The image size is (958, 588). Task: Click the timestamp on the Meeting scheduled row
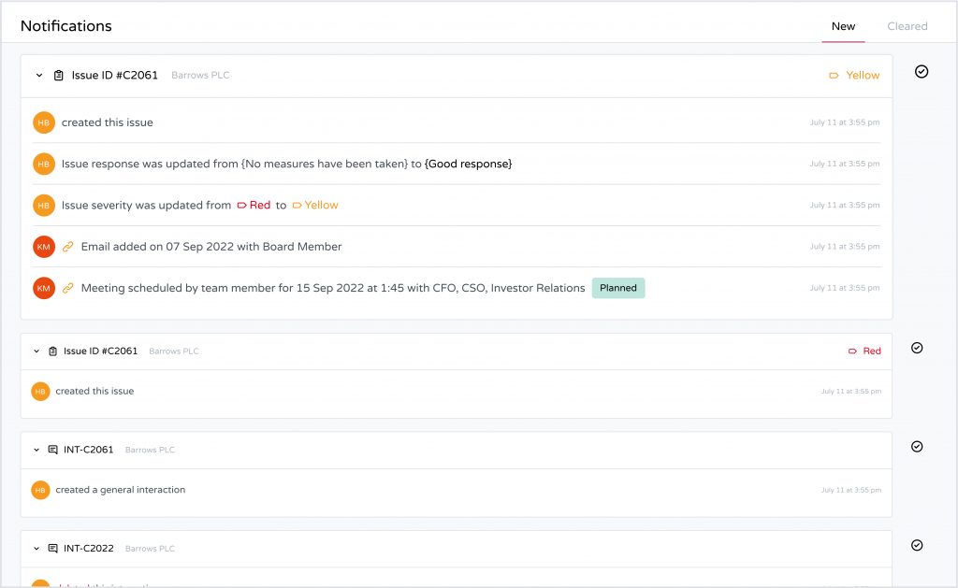845,288
